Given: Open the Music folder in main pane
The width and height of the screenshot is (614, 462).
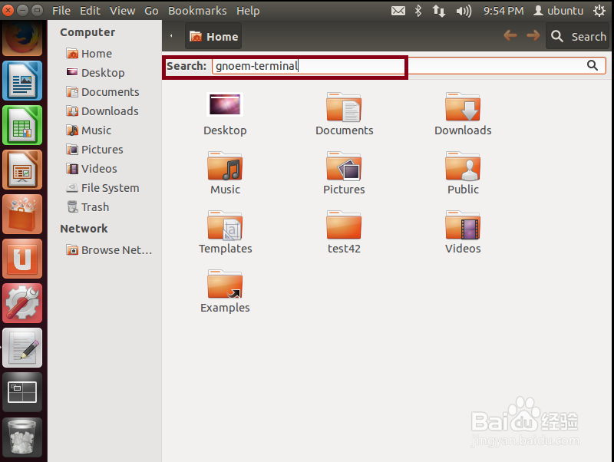Looking at the screenshot, I should coord(225,173).
